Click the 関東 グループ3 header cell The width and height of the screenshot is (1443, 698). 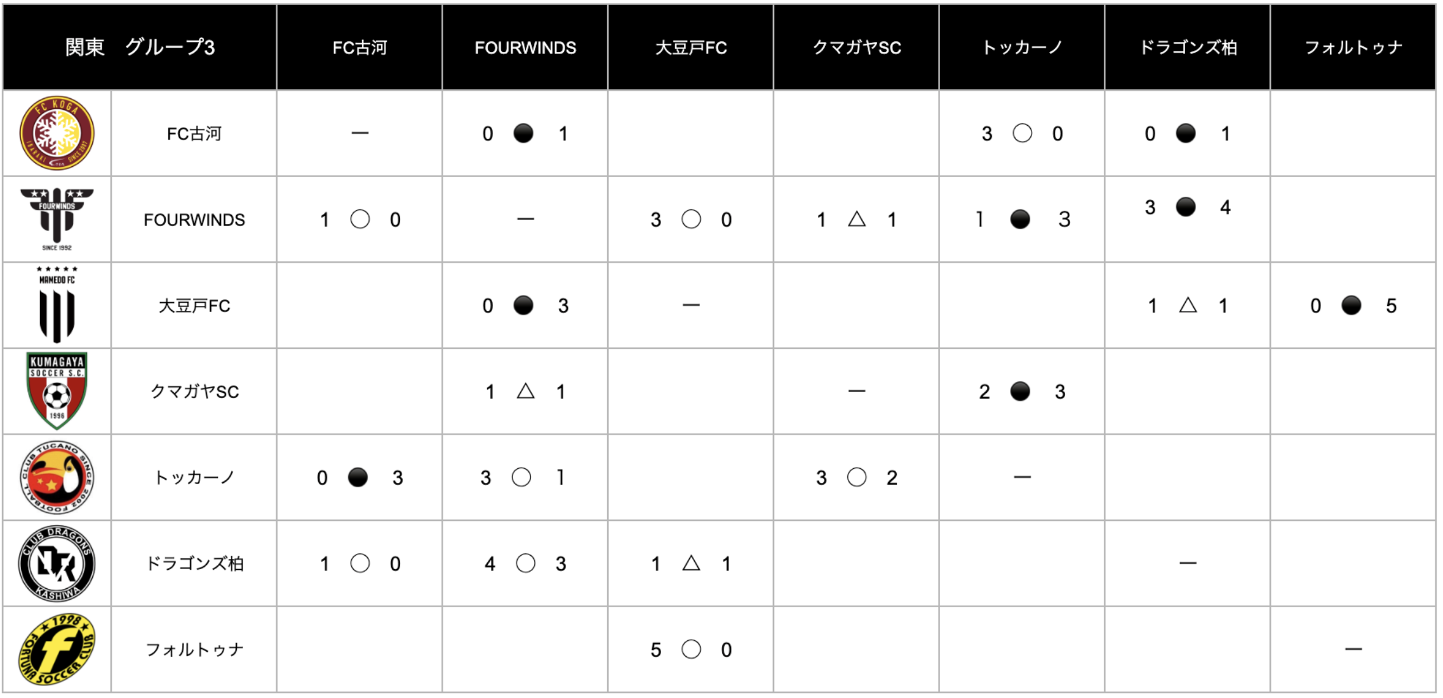coord(140,47)
